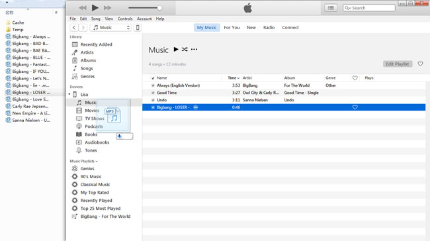Screen dimensions: 430x241
Task: Click the rewind previous track button
Action: click(83, 8)
